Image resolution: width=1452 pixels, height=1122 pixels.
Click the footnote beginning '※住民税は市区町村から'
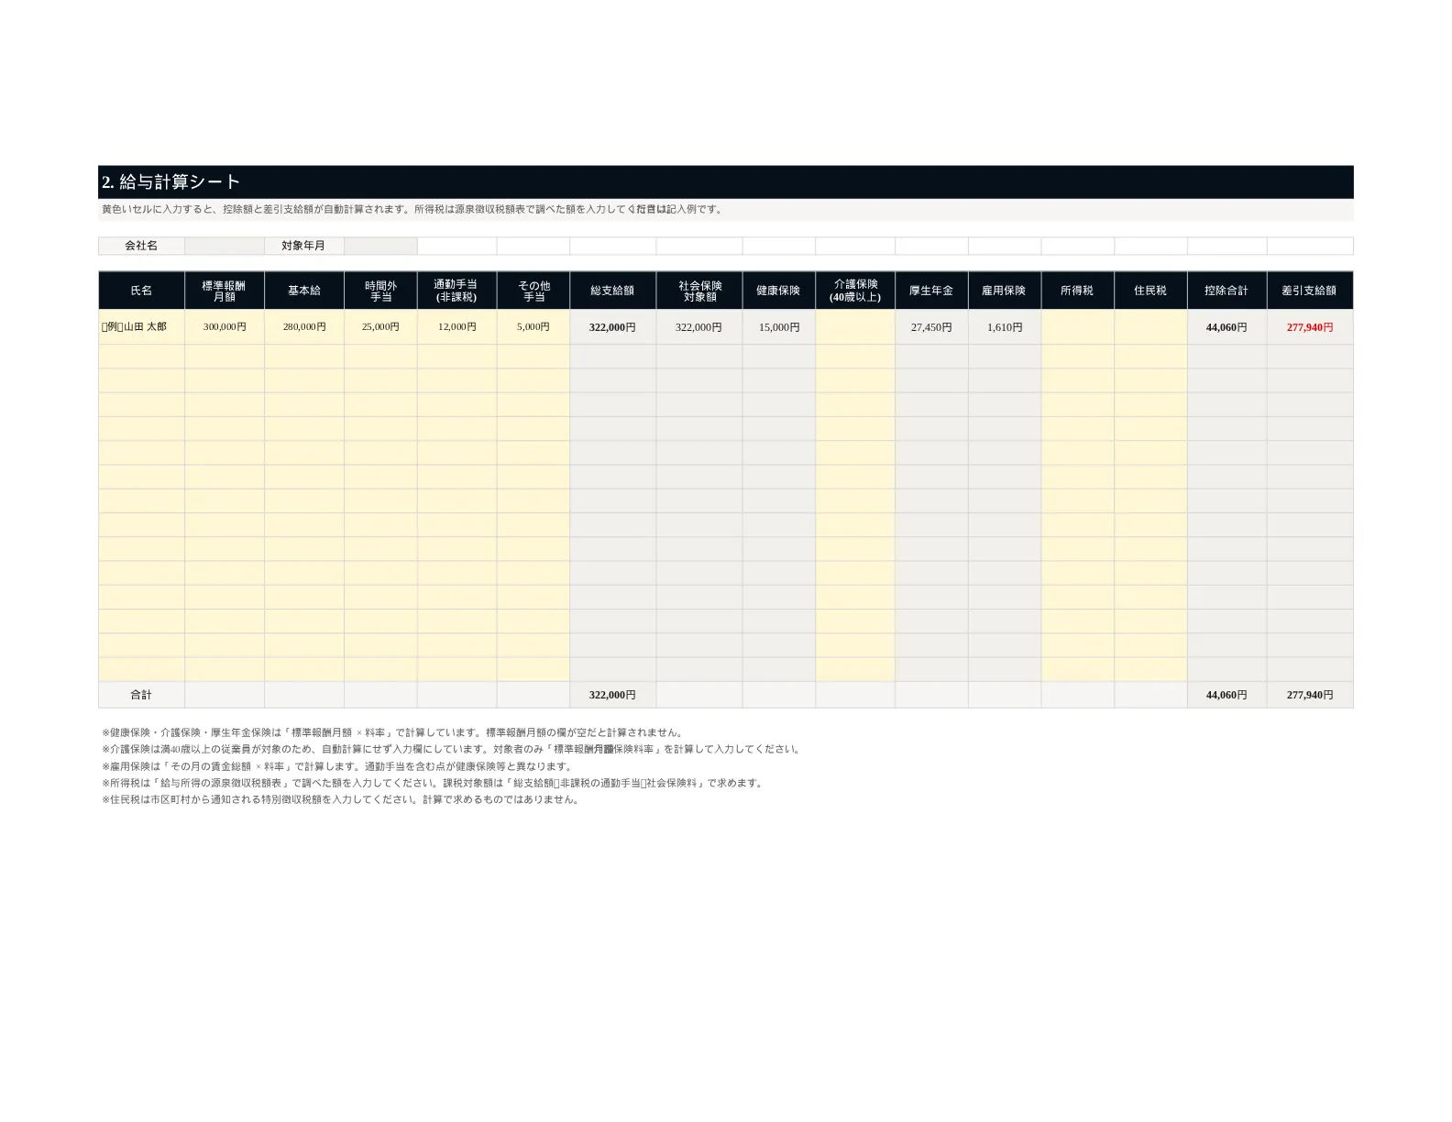tap(340, 799)
